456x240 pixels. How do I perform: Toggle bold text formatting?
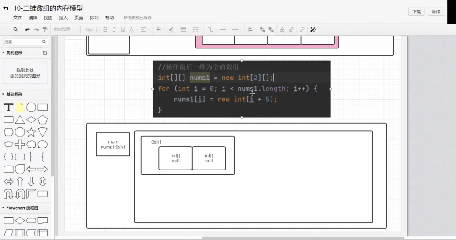[105, 30]
